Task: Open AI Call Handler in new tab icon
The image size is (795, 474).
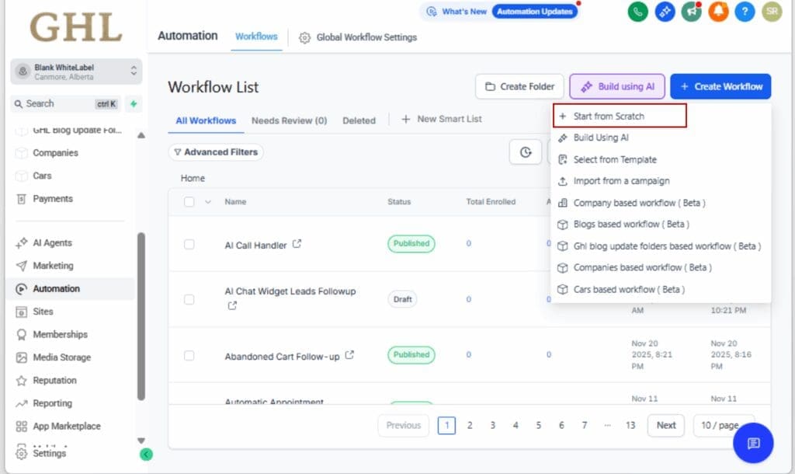Action: (x=297, y=244)
